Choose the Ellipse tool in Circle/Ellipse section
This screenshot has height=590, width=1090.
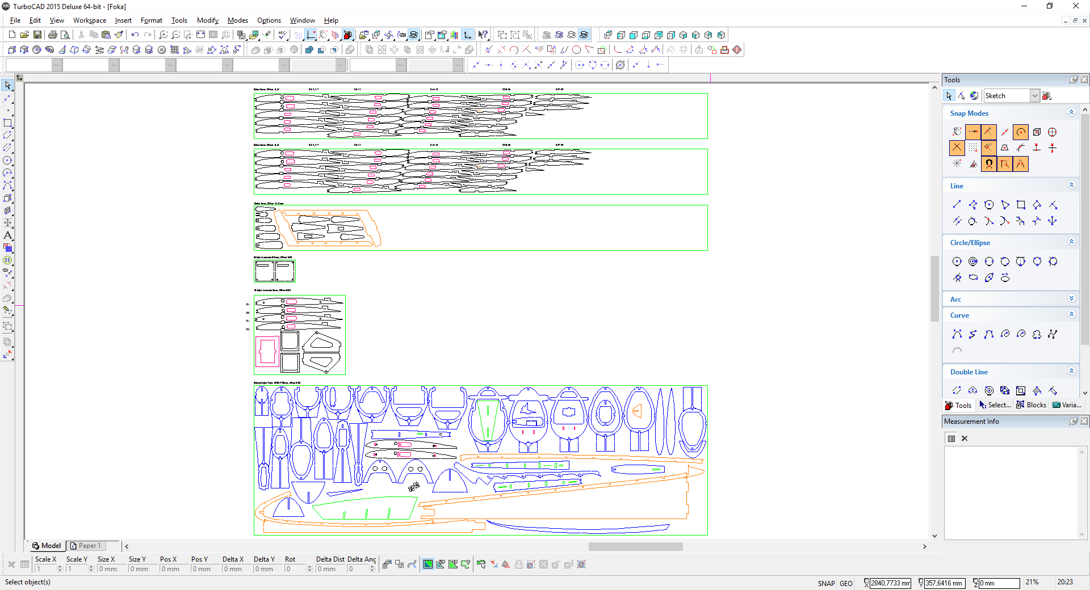[973, 277]
